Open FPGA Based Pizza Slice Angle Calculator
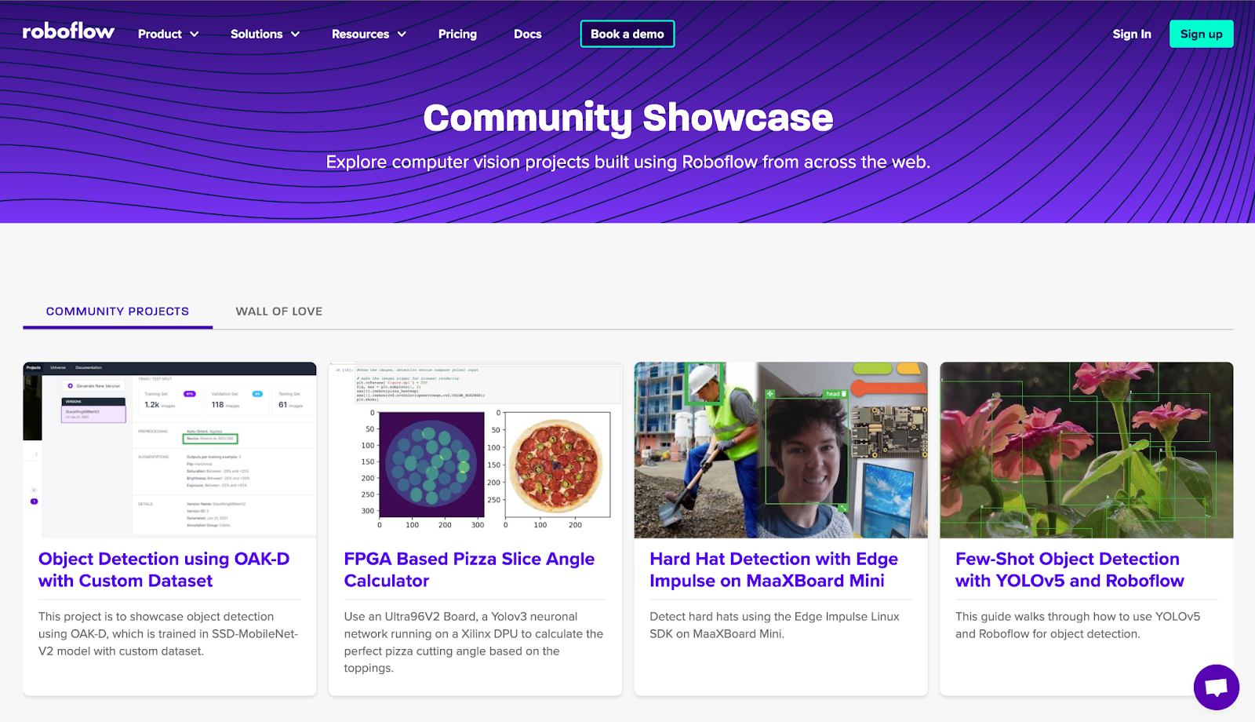1255x722 pixels. click(x=469, y=570)
